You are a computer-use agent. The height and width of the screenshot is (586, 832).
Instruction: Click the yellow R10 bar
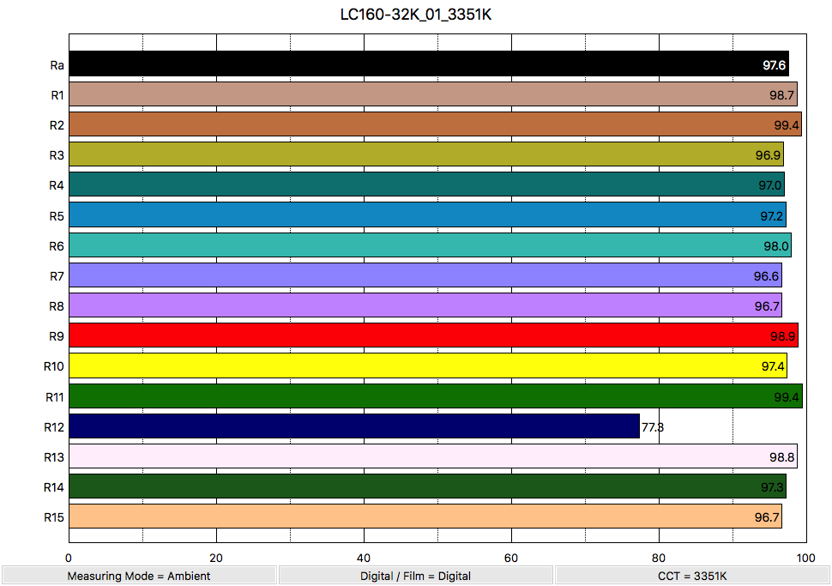427,365
